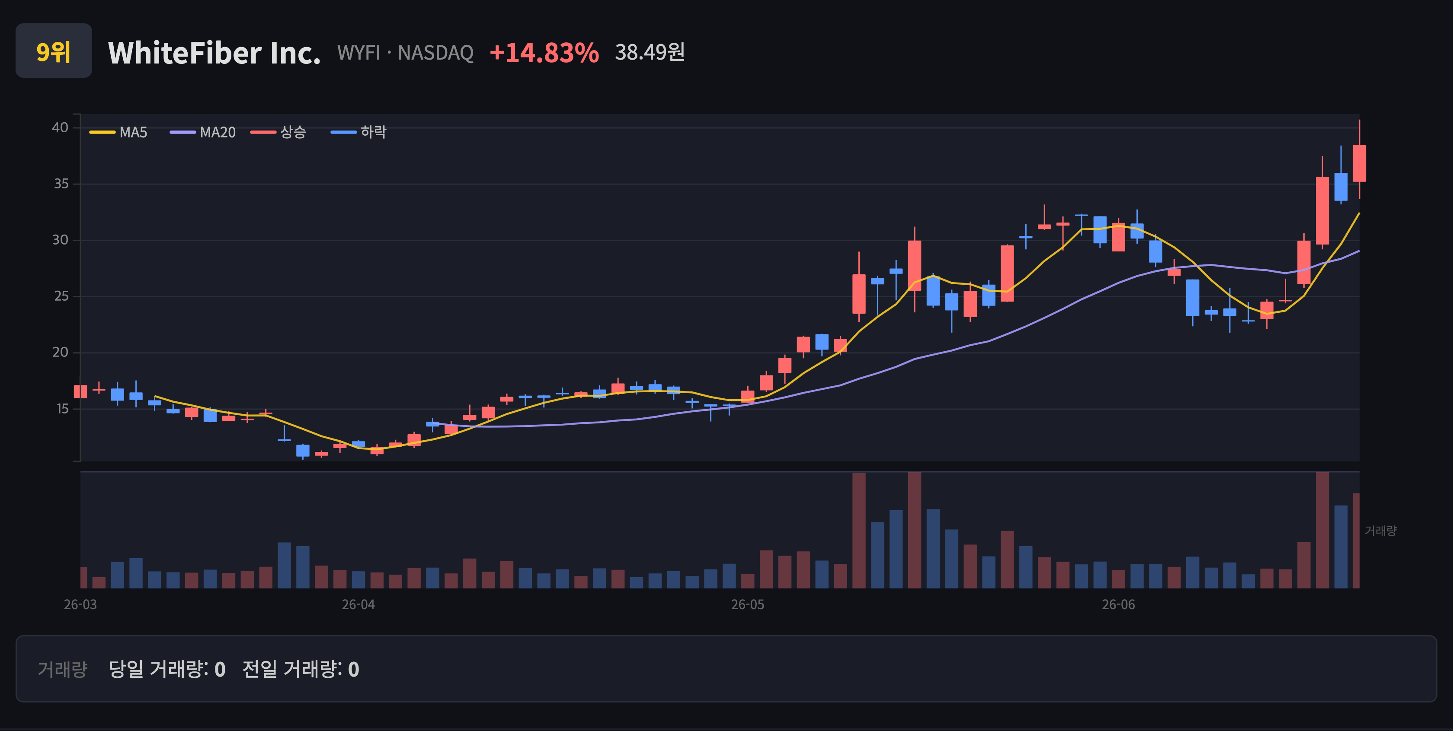Click the 25 price axis label

click(x=61, y=296)
